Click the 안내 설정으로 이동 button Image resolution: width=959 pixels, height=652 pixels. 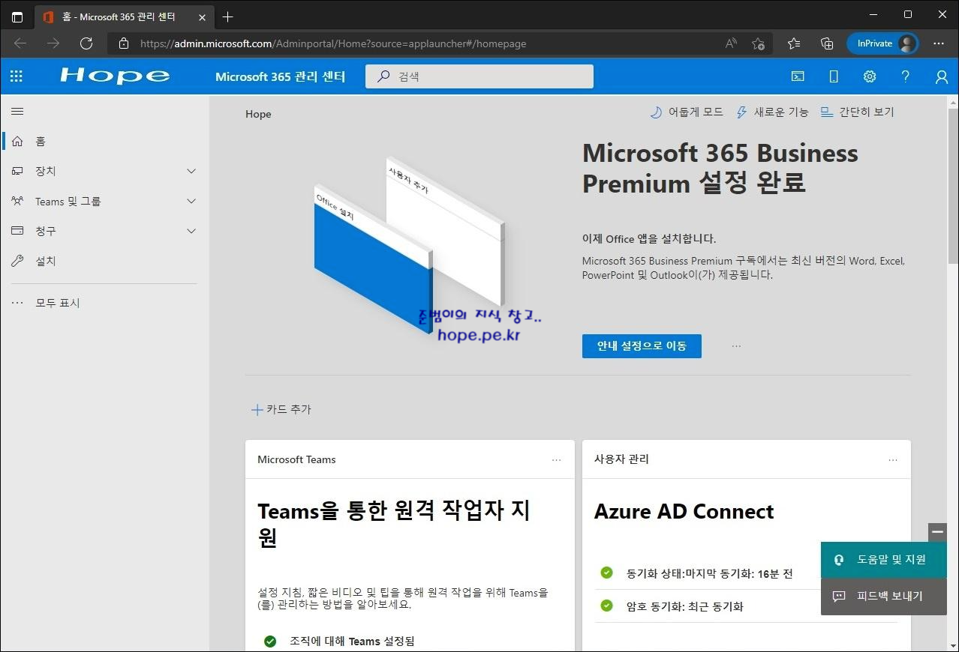point(642,346)
